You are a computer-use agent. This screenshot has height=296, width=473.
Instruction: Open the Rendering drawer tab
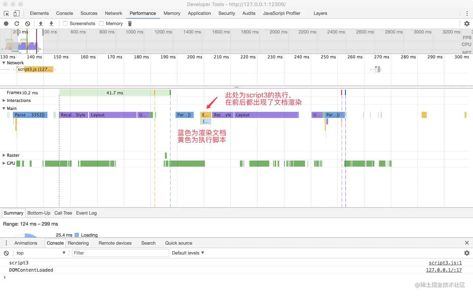(78, 243)
